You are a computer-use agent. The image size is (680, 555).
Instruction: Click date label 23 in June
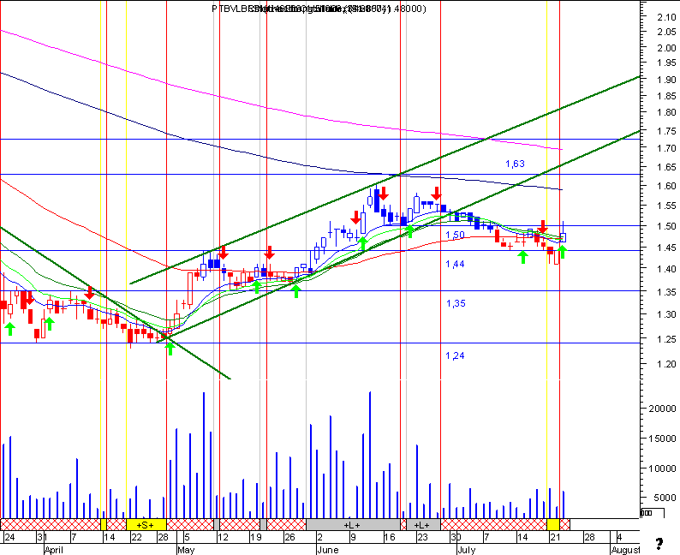click(x=423, y=537)
